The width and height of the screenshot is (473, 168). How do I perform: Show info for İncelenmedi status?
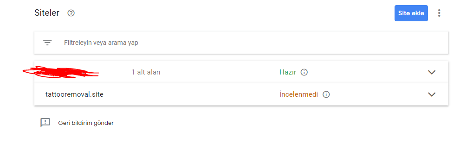click(326, 94)
